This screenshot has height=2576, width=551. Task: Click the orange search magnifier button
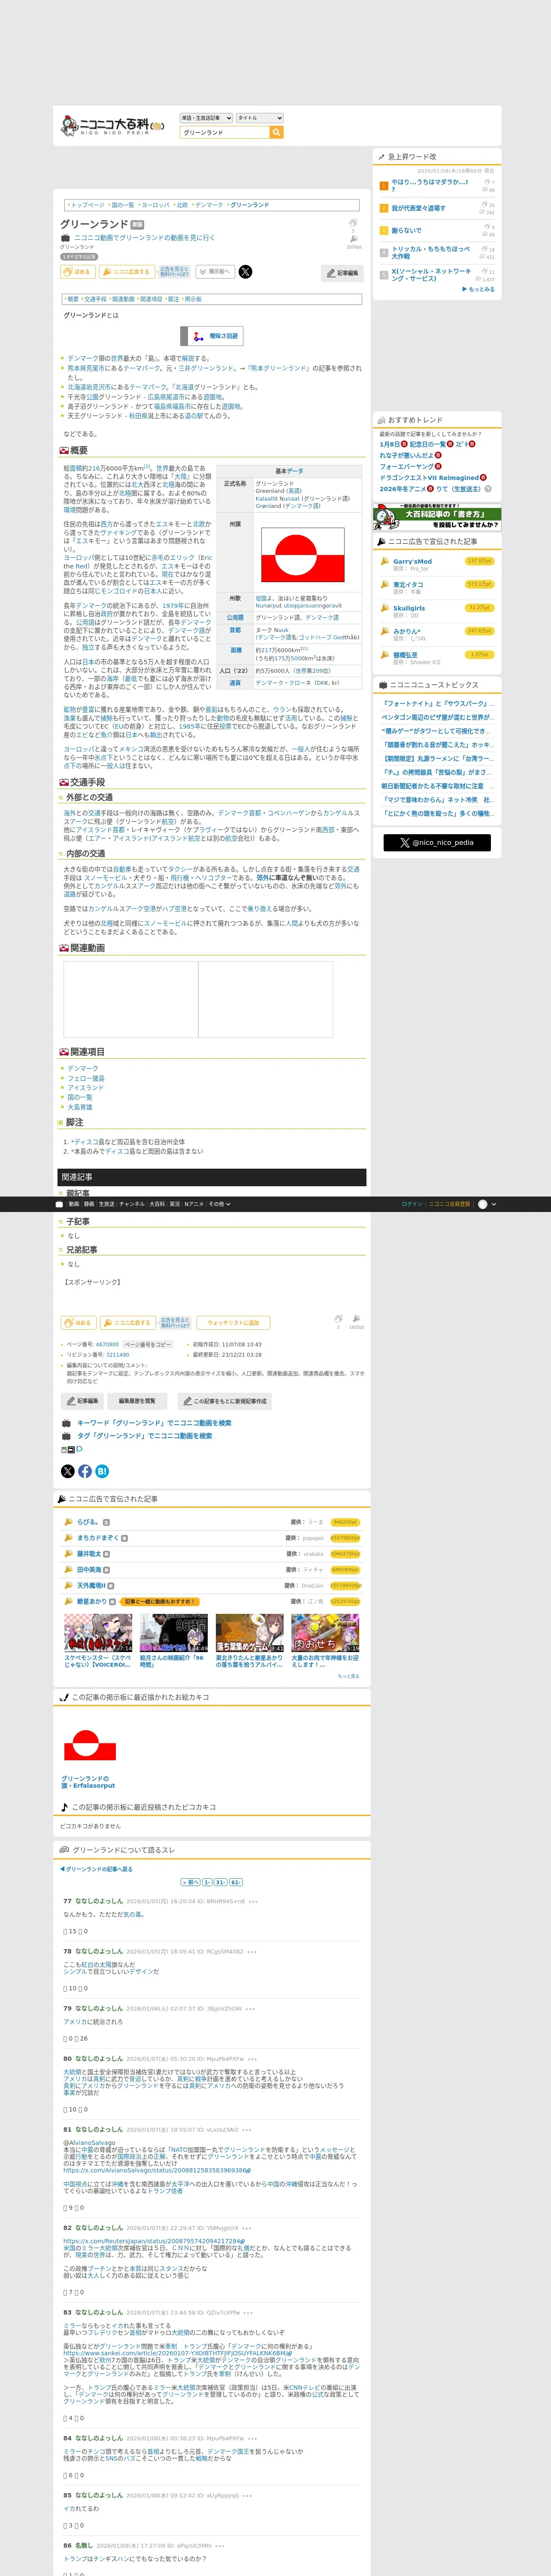tap(277, 132)
